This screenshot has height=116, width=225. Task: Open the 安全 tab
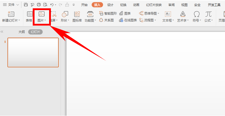197,5
